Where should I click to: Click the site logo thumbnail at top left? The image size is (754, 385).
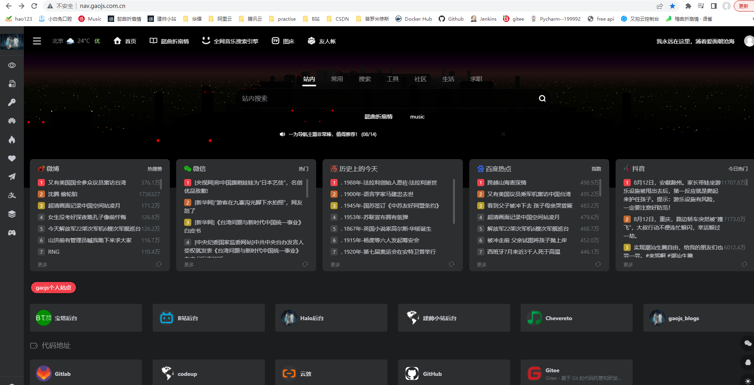[x=12, y=41]
